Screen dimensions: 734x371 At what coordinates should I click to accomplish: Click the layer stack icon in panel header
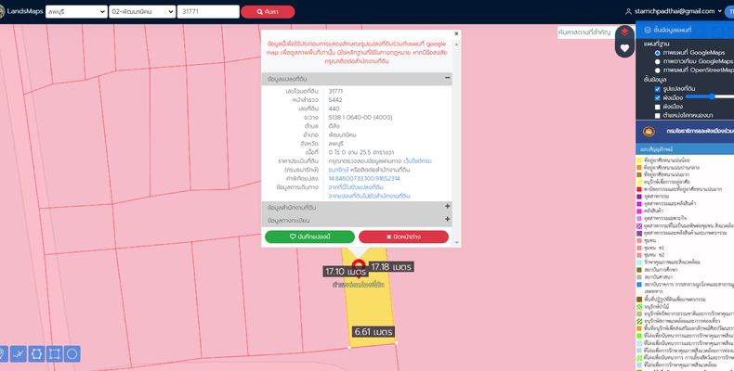tap(648, 30)
